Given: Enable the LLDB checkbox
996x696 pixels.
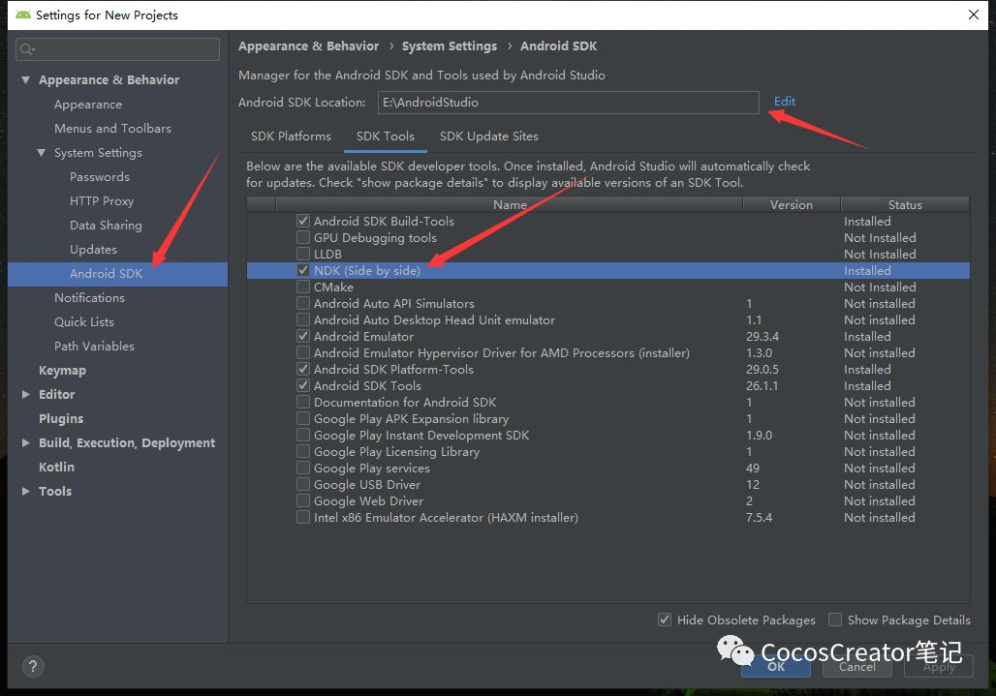Looking at the screenshot, I should coord(303,254).
